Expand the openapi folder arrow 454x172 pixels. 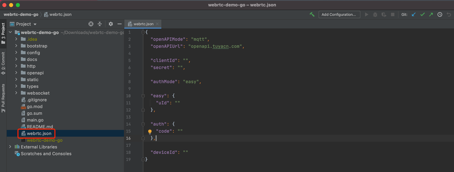tap(16, 73)
